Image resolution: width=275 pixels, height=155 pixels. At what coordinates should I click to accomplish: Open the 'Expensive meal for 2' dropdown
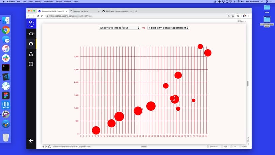tap(120, 28)
